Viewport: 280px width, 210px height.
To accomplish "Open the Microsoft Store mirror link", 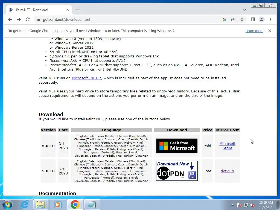I will [227, 146].
